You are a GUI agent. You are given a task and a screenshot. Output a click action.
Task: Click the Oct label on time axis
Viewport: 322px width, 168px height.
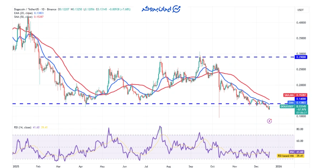212,166
